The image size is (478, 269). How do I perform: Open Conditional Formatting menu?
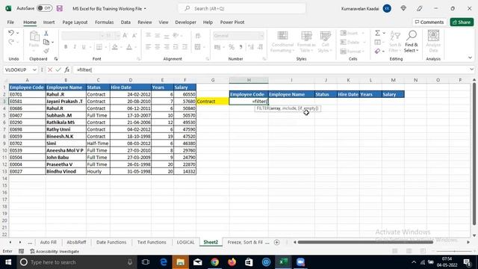[282, 42]
